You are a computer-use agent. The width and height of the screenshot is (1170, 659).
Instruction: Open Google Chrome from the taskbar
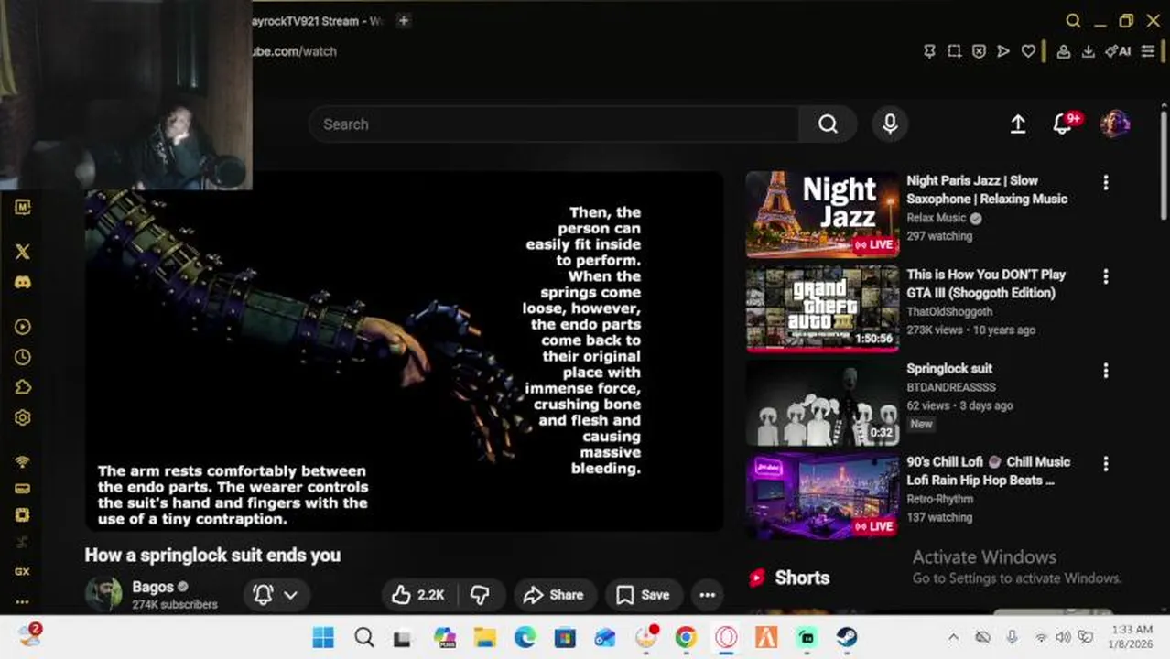click(686, 637)
